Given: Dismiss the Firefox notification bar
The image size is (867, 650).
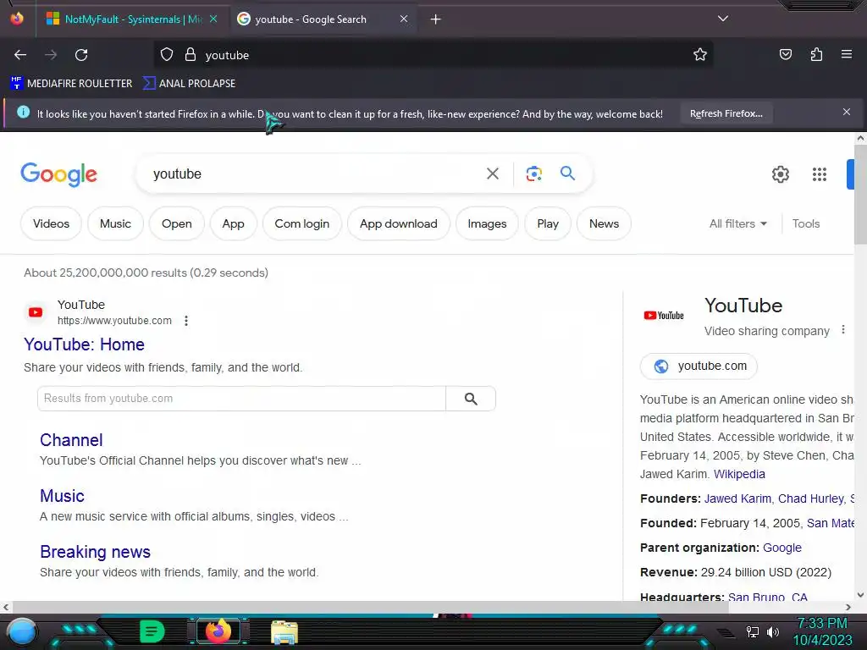Looking at the screenshot, I should (x=846, y=113).
